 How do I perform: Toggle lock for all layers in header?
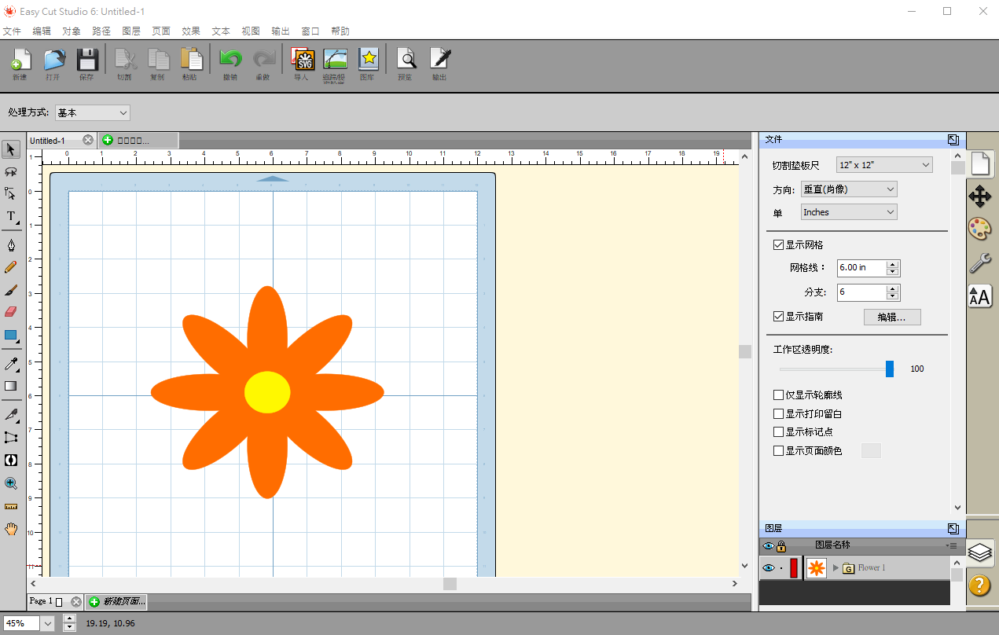(x=781, y=545)
